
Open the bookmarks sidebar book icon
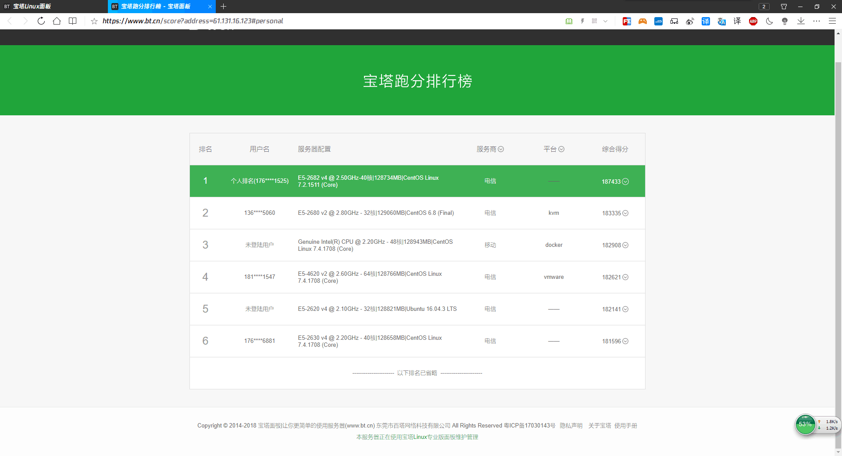73,21
